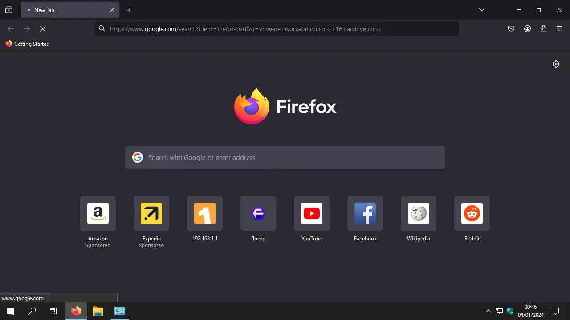
Task: Open a new tab with plus button
Action: pyautogui.click(x=129, y=10)
